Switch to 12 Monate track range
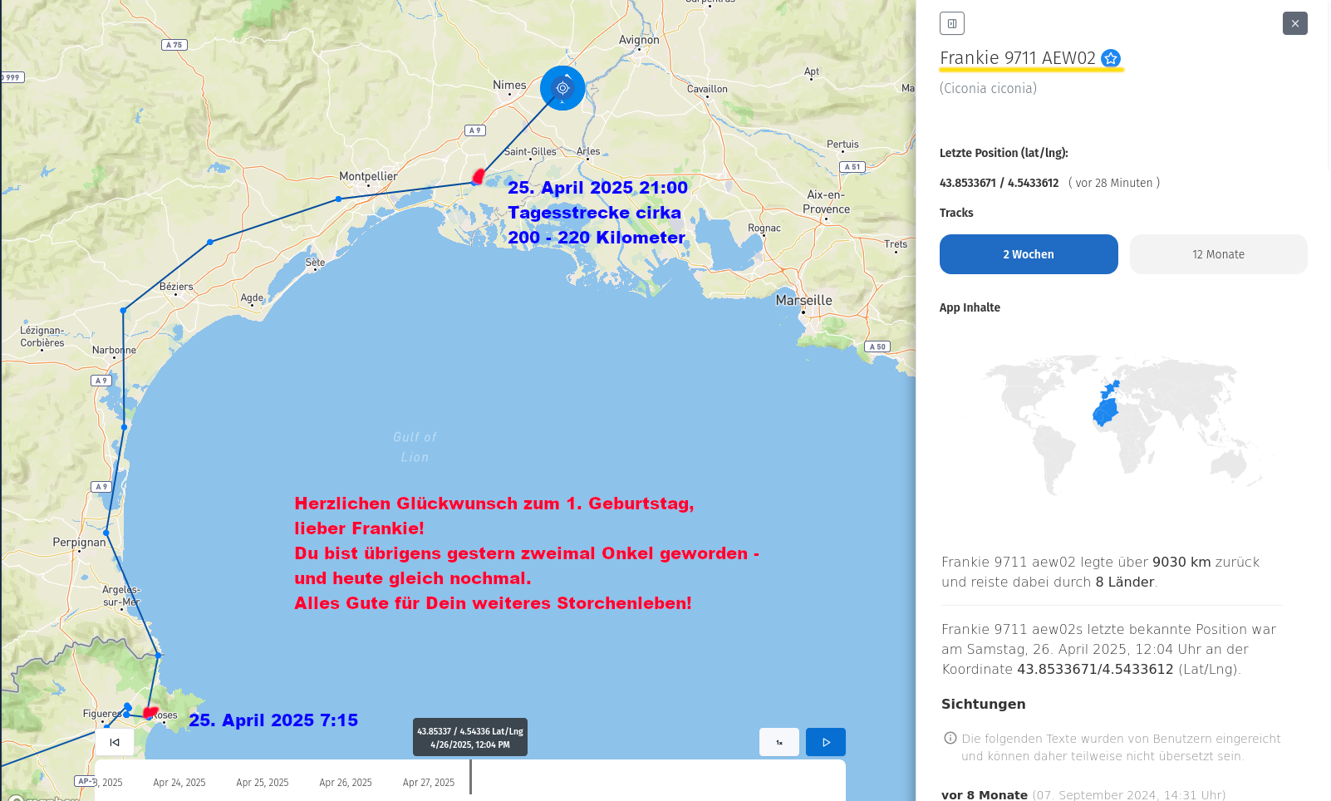1331x801 pixels. [x=1218, y=254]
